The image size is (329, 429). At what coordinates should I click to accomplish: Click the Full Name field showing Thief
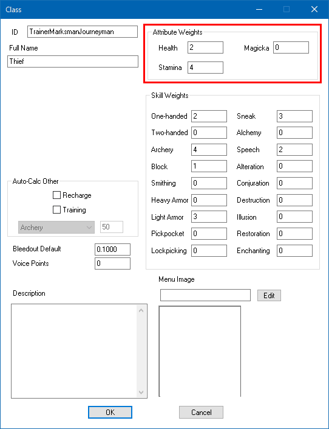tap(73, 61)
